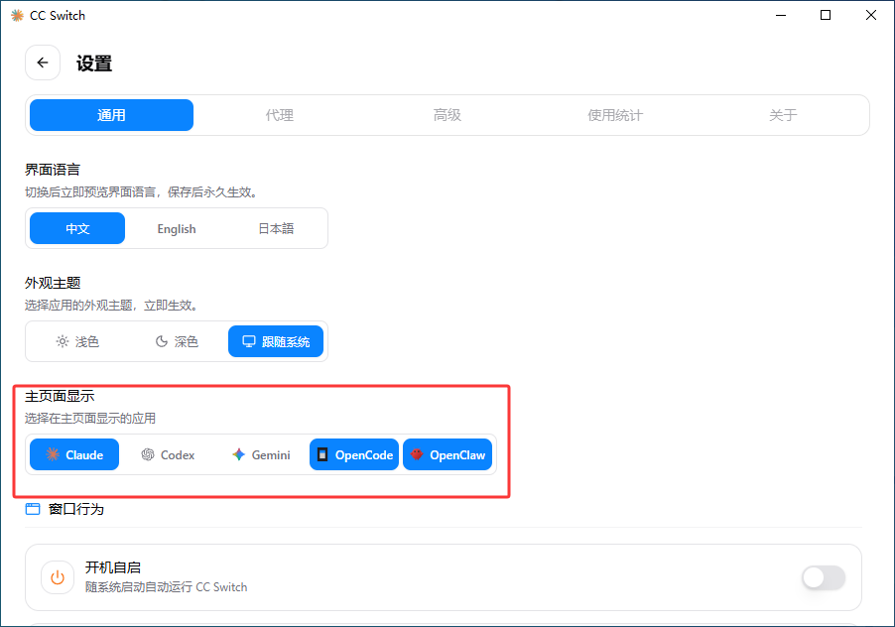Viewport: 895px width, 627px height.
Task: Minimize the CC Switch window
Action: tap(781, 16)
